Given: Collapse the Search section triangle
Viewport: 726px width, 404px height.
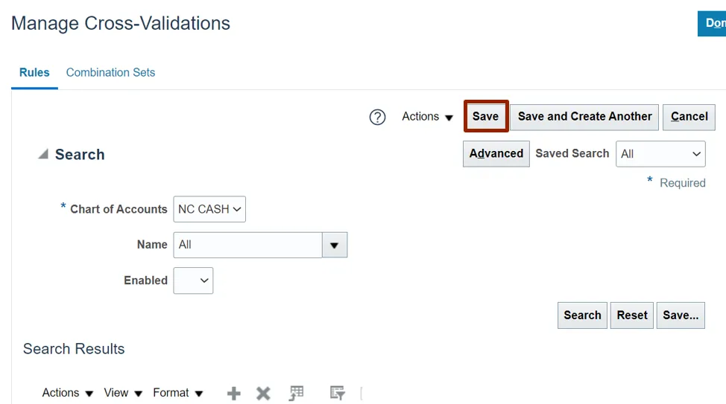Looking at the screenshot, I should point(43,155).
